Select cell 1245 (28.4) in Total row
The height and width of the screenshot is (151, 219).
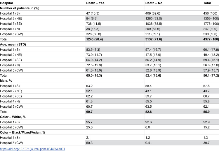click(x=95, y=39)
